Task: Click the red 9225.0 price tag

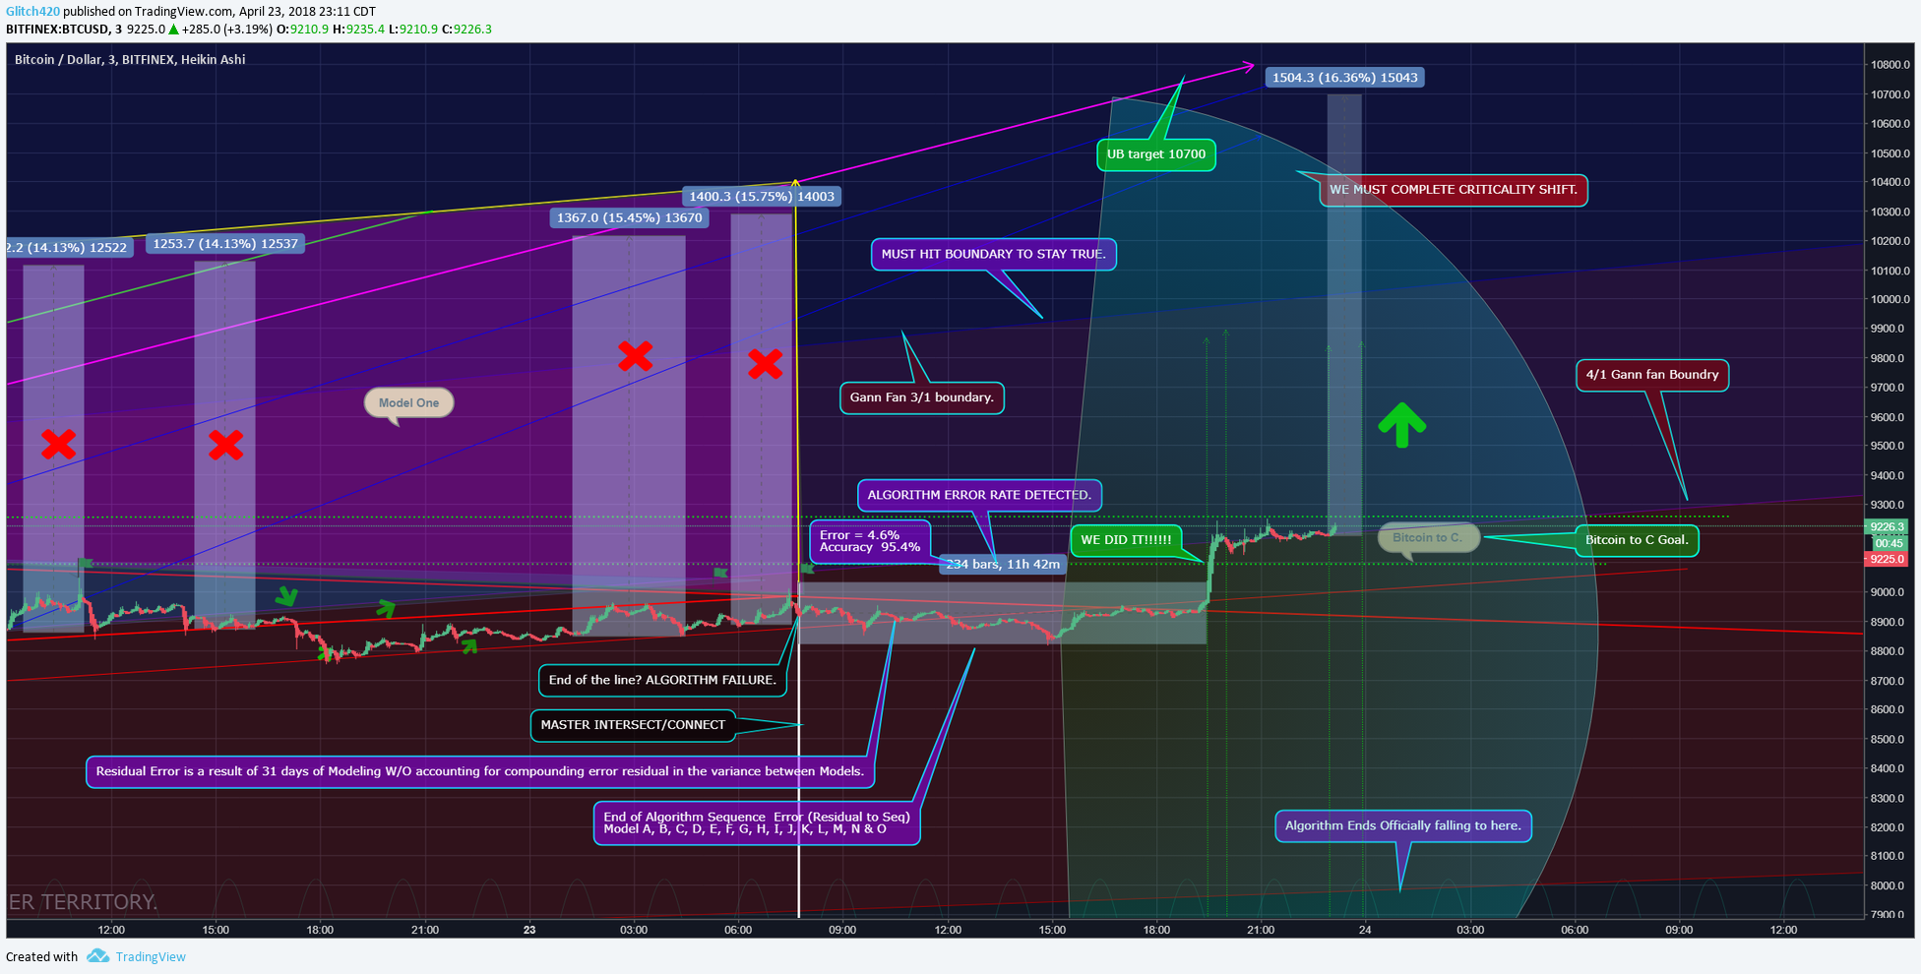Action: [1887, 559]
